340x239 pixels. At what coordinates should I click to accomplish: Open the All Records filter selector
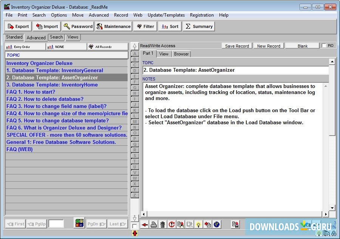pos(108,47)
